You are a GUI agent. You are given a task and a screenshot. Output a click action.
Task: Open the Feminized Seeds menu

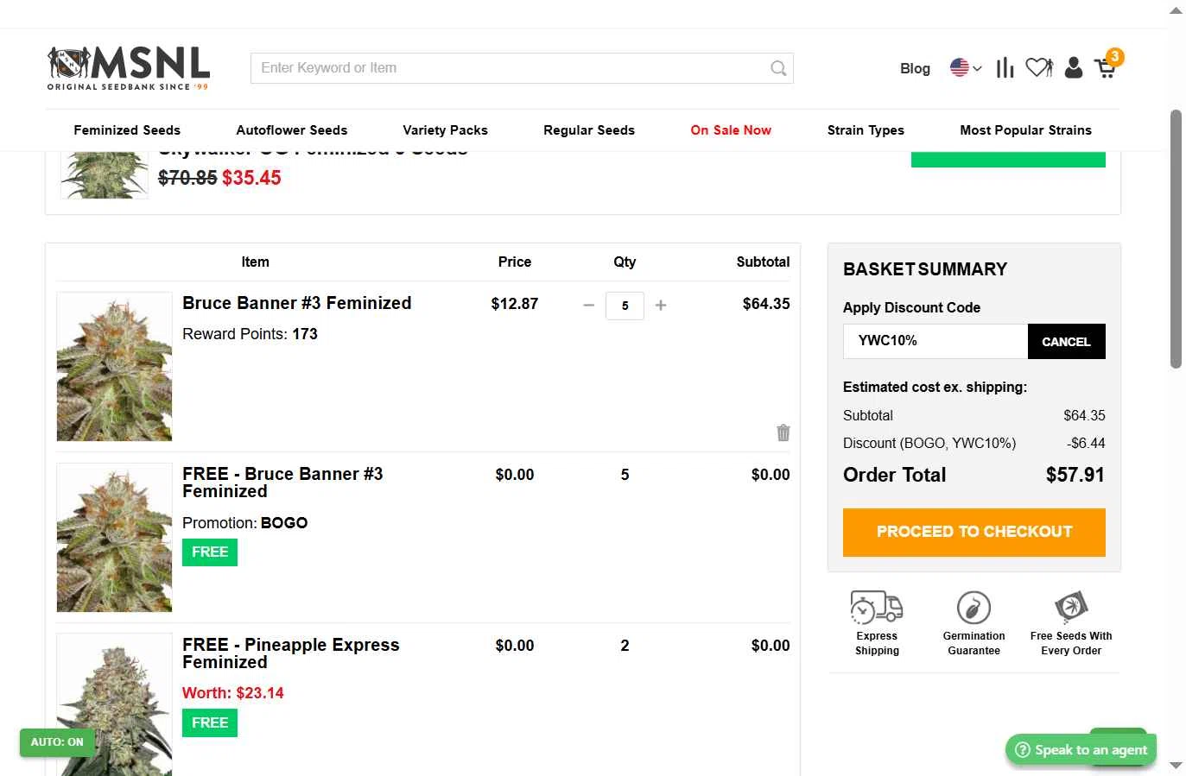pos(127,130)
